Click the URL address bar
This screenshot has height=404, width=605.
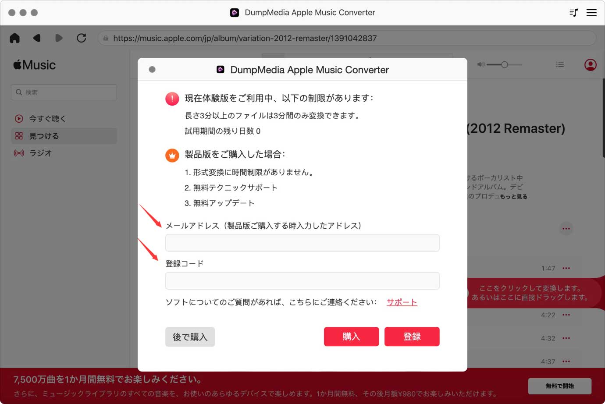[346, 38]
